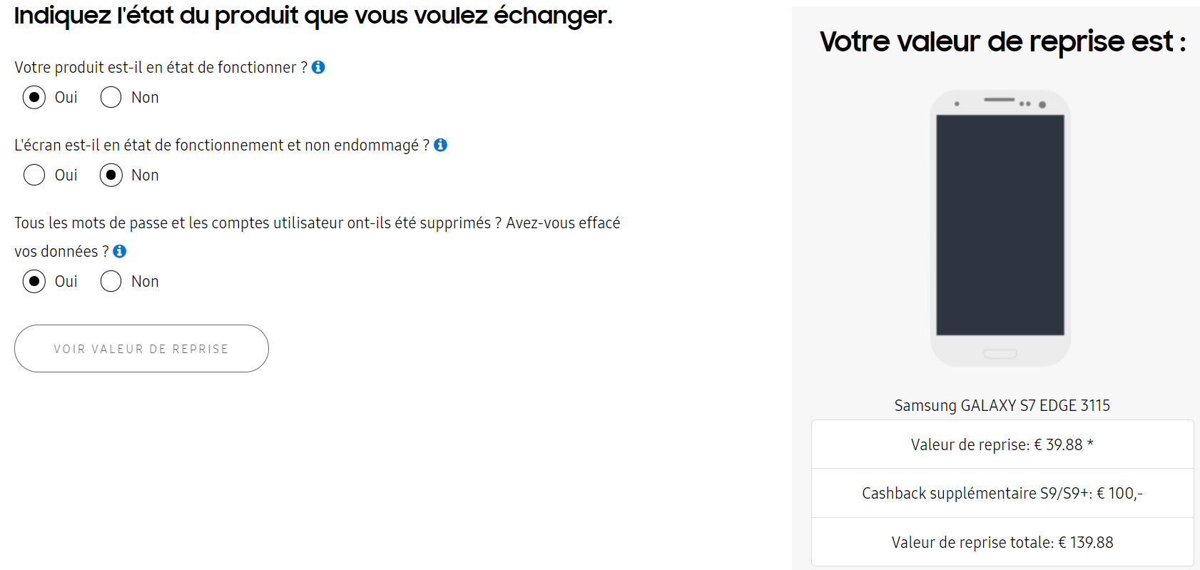
Task: Click the Oui label under screen question
Action: (66, 175)
